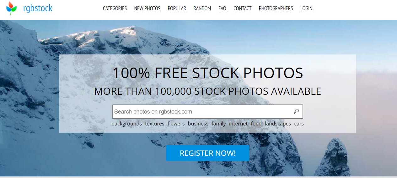397x178 pixels.
Task: Open the Popular photos section
Action: click(x=177, y=8)
